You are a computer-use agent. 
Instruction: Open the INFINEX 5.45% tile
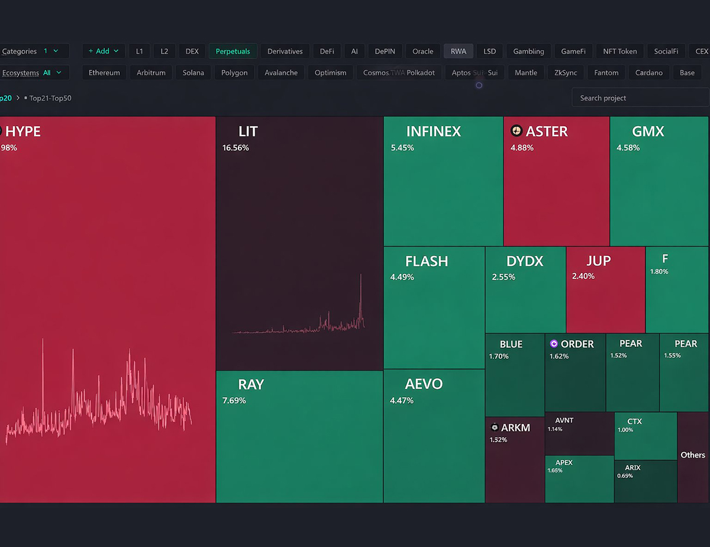click(x=443, y=181)
